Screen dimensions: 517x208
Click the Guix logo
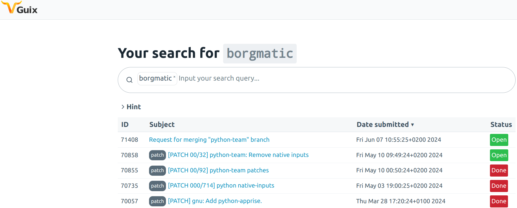point(19,8)
